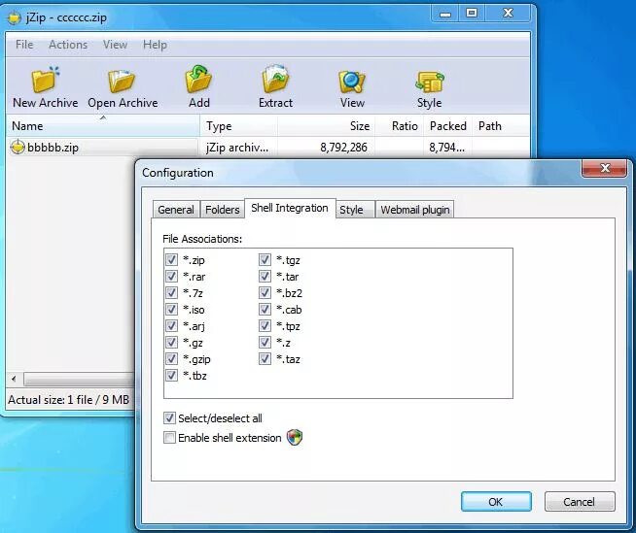The image size is (636, 533).
Task: Uncheck the *.tbz file association
Action: pyautogui.click(x=171, y=375)
